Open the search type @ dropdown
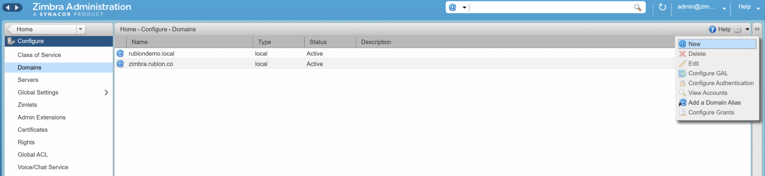 point(464,7)
